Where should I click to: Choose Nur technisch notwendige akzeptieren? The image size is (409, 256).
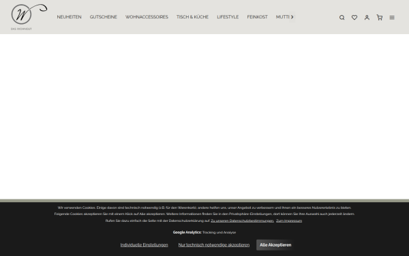click(214, 245)
